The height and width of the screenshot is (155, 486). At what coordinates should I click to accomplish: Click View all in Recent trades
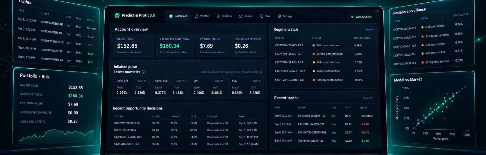coord(369,98)
